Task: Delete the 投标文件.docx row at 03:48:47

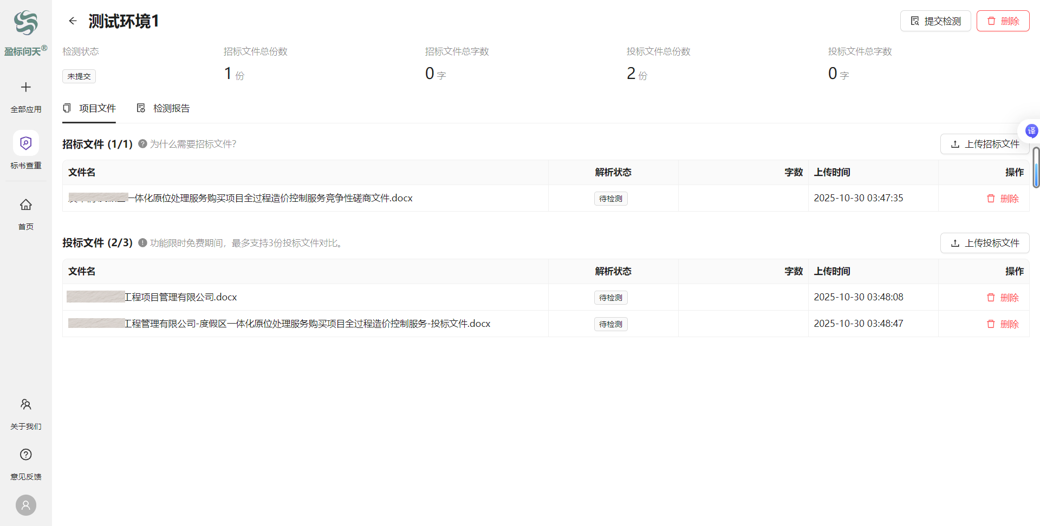Action: 1003,324
